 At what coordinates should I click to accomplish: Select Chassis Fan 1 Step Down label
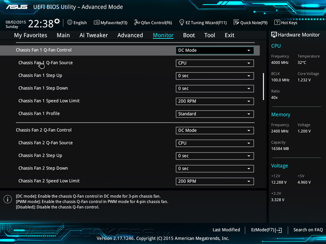click(43, 88)
